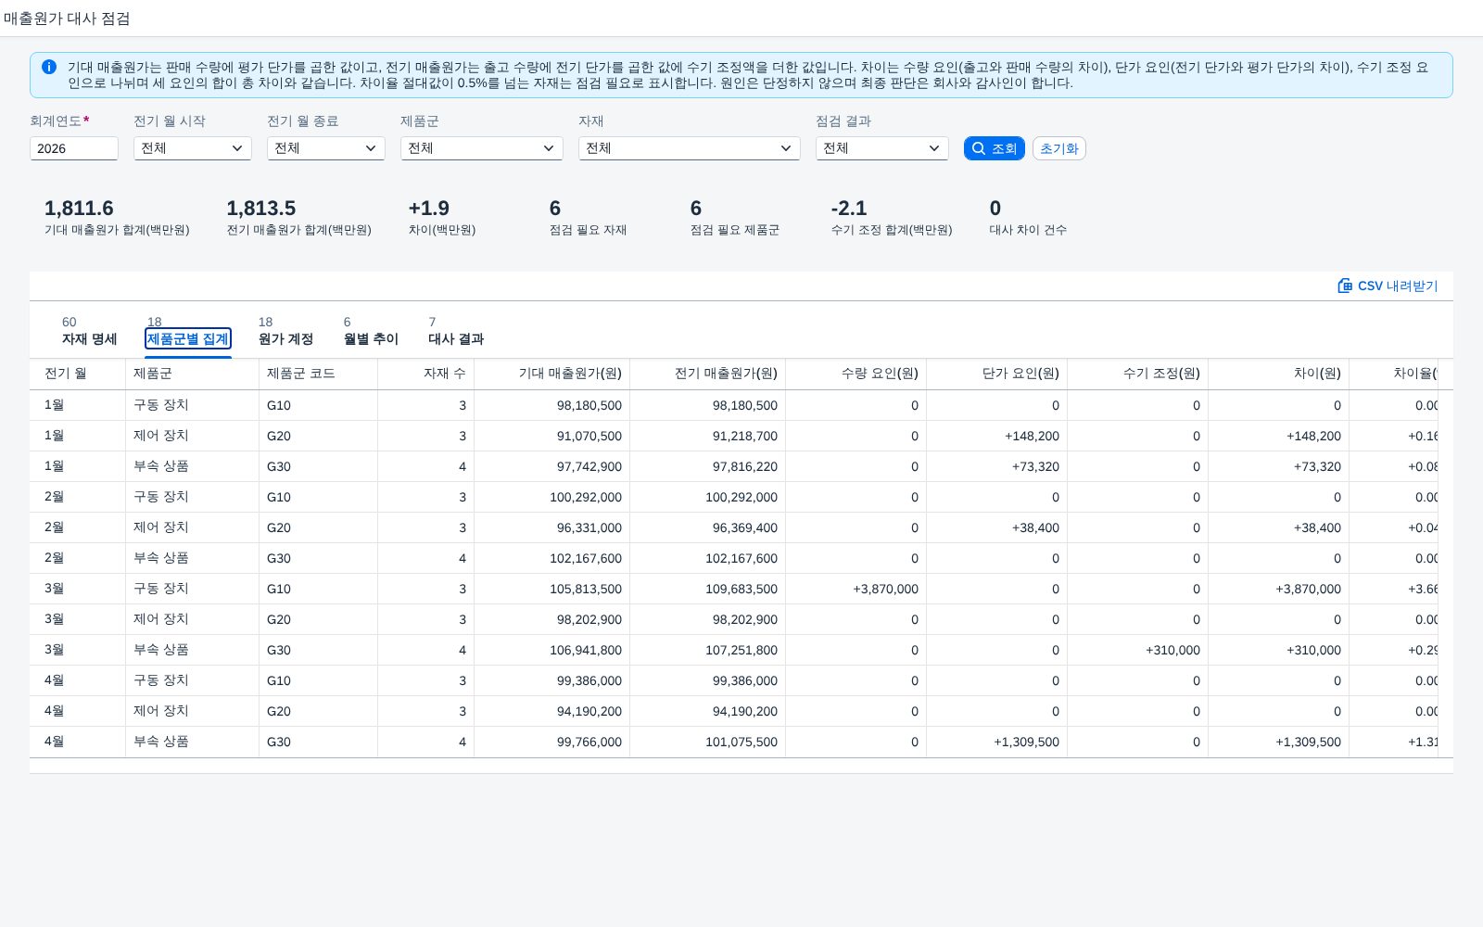Select the 제품군별 집계 tab
Viewport: 1483px width, 927px height.
coord(188,339)
